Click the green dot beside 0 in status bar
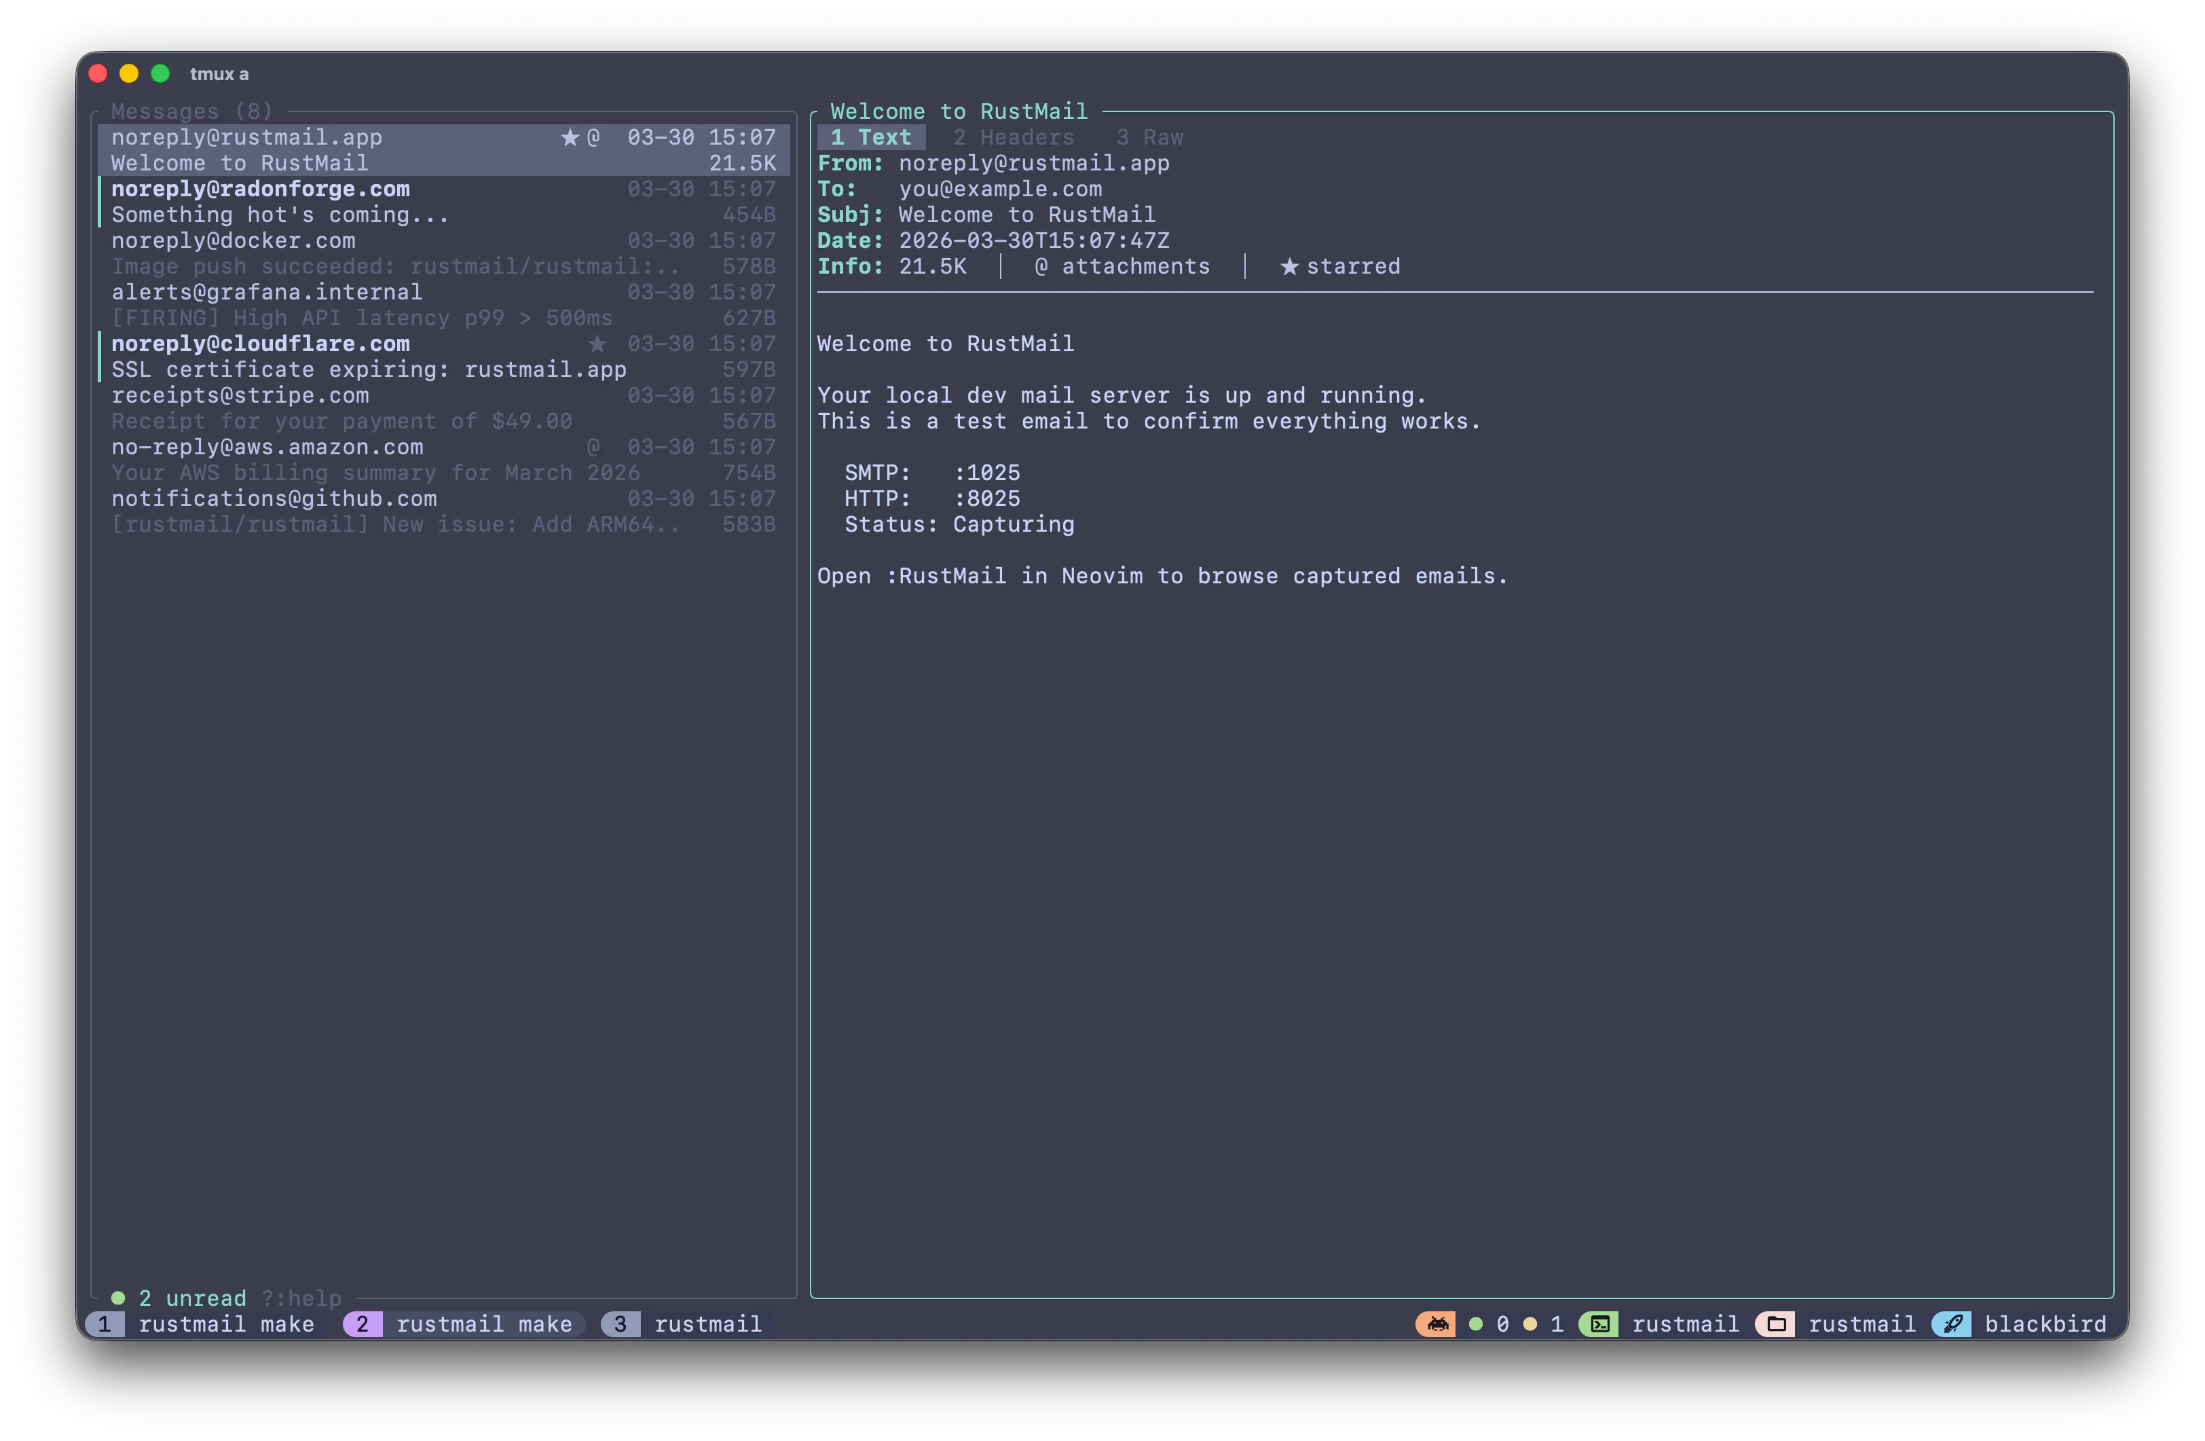 tap(1476, 1324)
